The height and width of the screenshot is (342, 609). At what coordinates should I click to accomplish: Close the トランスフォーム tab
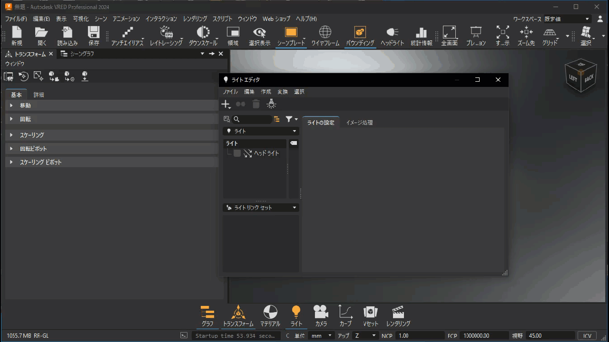click(x=51, y=54)
